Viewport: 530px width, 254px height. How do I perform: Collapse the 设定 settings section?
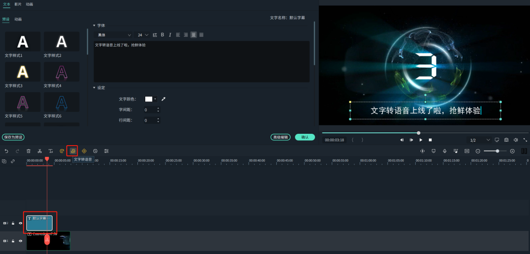[x=94, y=88]
